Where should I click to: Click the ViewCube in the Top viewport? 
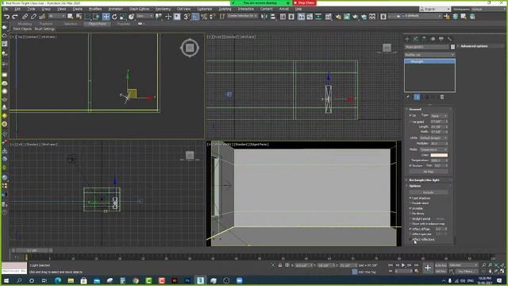(190, 48)
